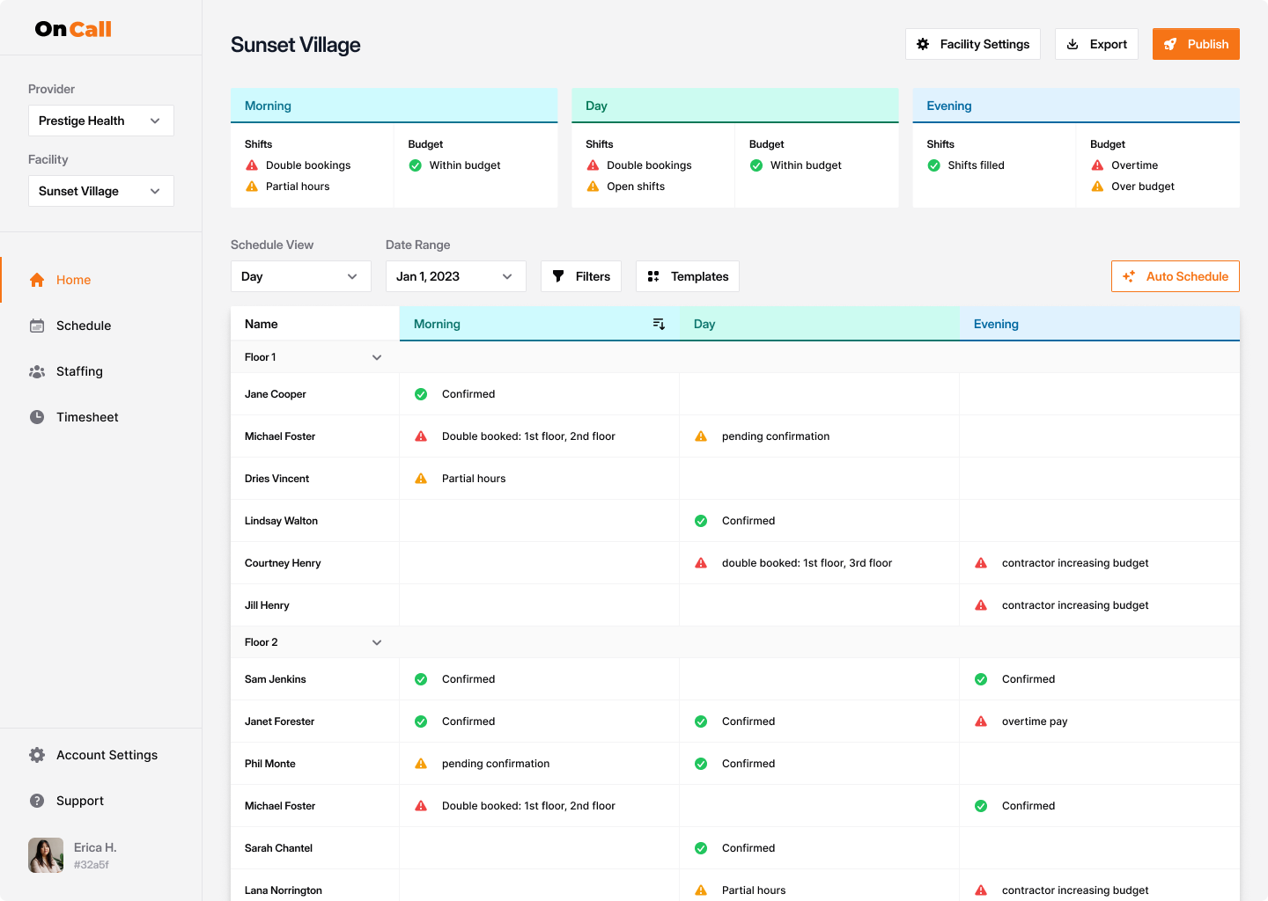Collapse the Floor 2 group
This screenshot has width=1268, height=901.
pyautogui.click(x=377, y=642)
